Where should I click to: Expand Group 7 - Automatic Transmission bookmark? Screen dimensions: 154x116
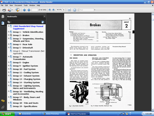click(9, 57)
